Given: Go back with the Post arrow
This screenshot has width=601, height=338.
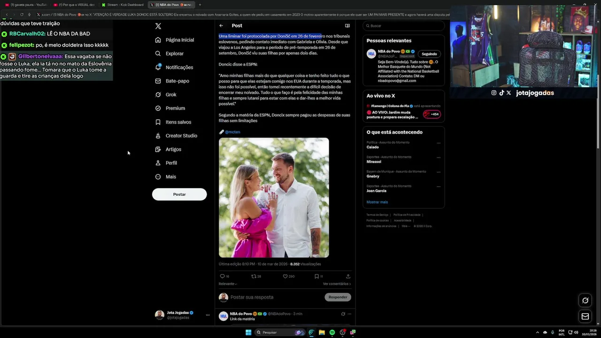Looking at the screenshot, I should click(221, 26).
